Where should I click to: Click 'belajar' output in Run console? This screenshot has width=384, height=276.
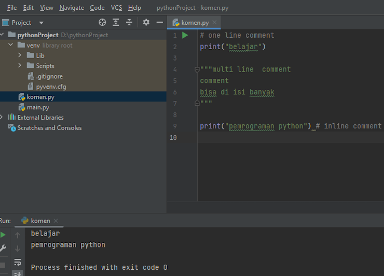pos(45,234)
